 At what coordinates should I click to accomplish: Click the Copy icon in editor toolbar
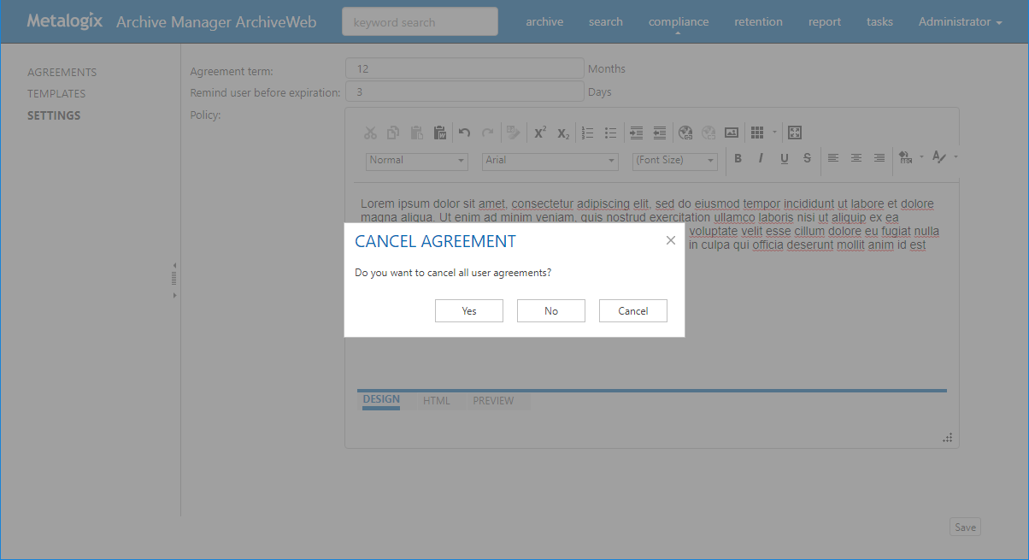point(393,133)
